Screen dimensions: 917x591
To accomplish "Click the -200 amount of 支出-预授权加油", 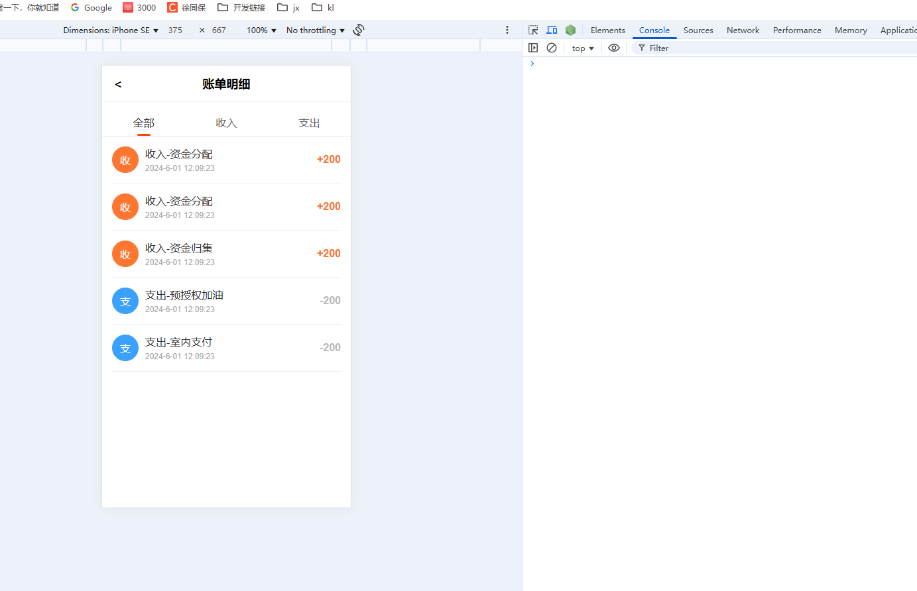I will [330, 300].
